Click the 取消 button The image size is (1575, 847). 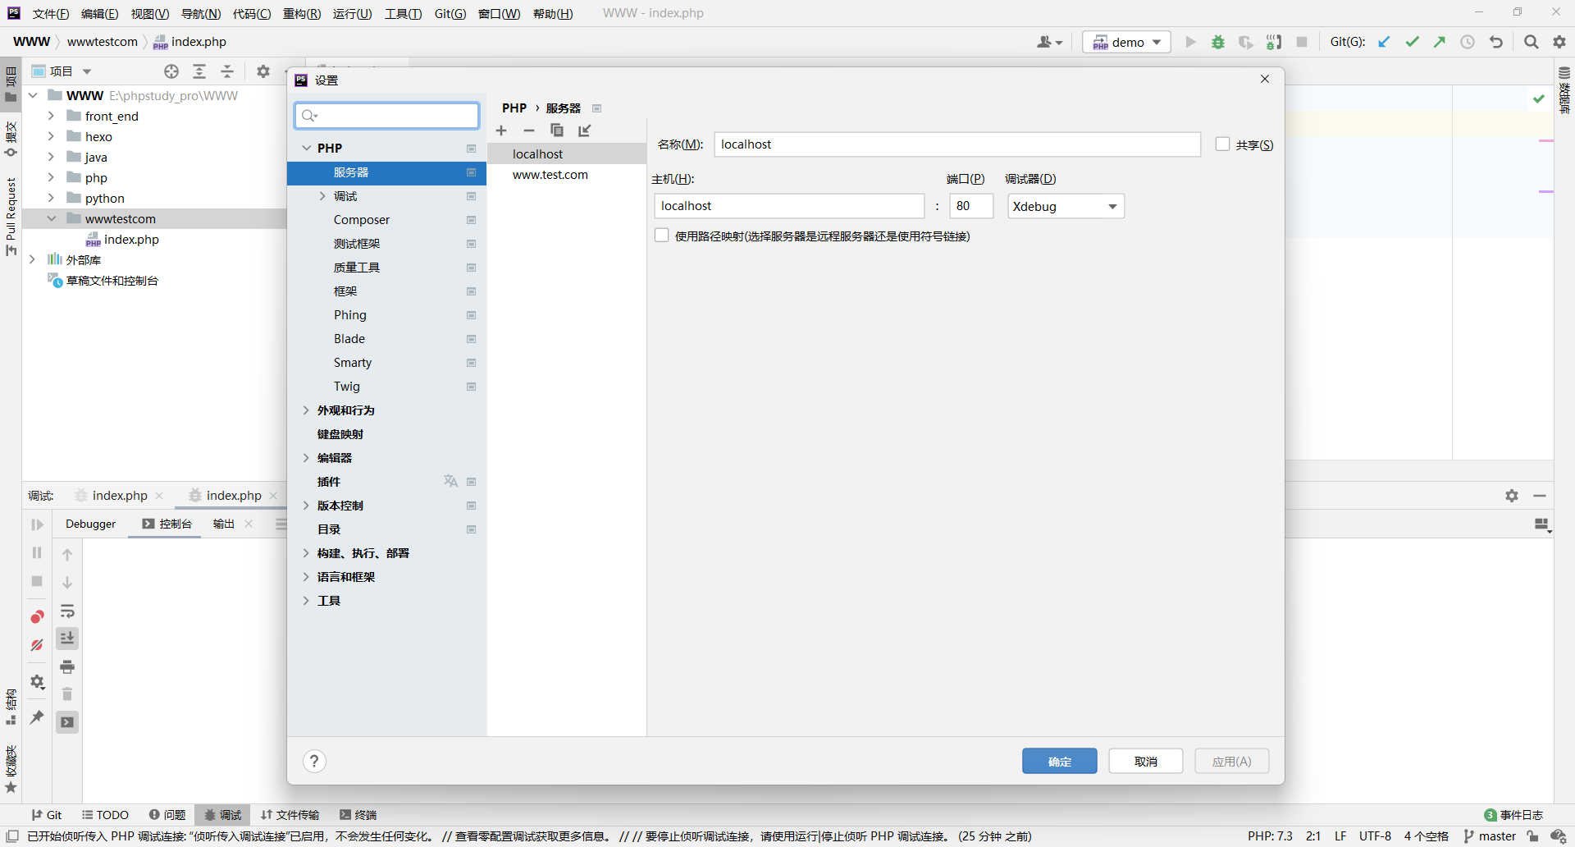1146,761
